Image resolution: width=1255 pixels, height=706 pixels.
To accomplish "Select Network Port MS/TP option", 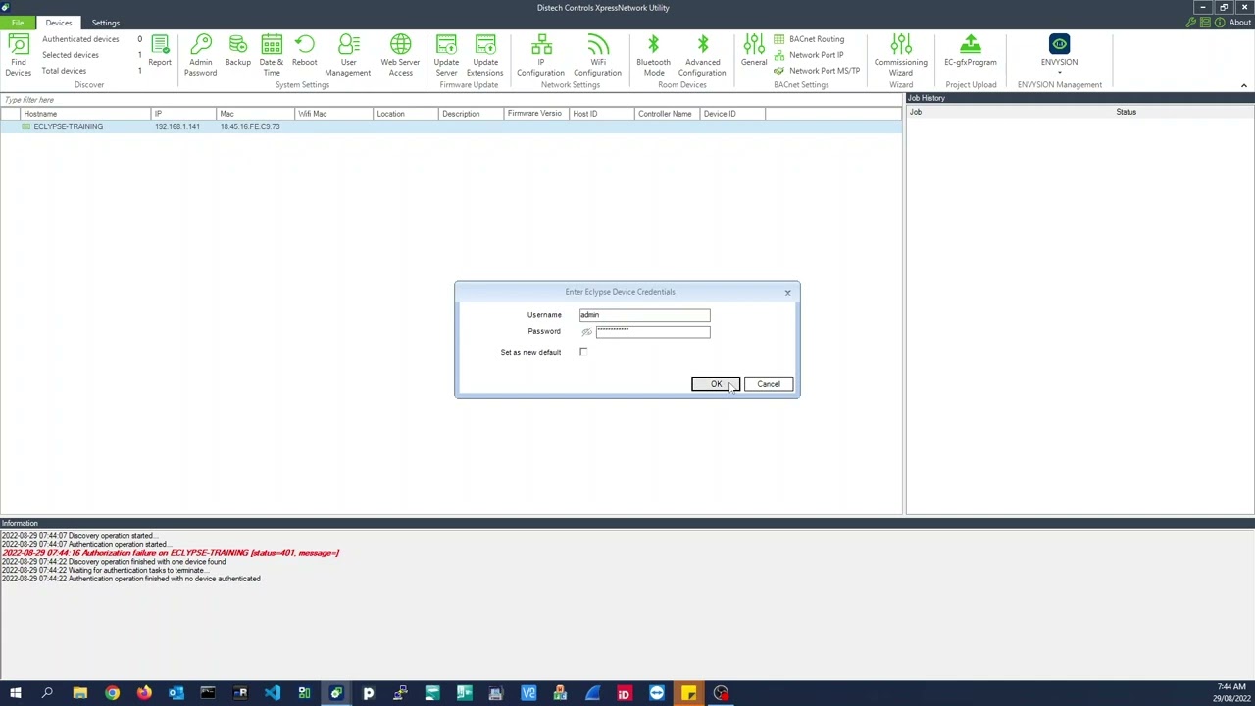I will coord(817,71).
